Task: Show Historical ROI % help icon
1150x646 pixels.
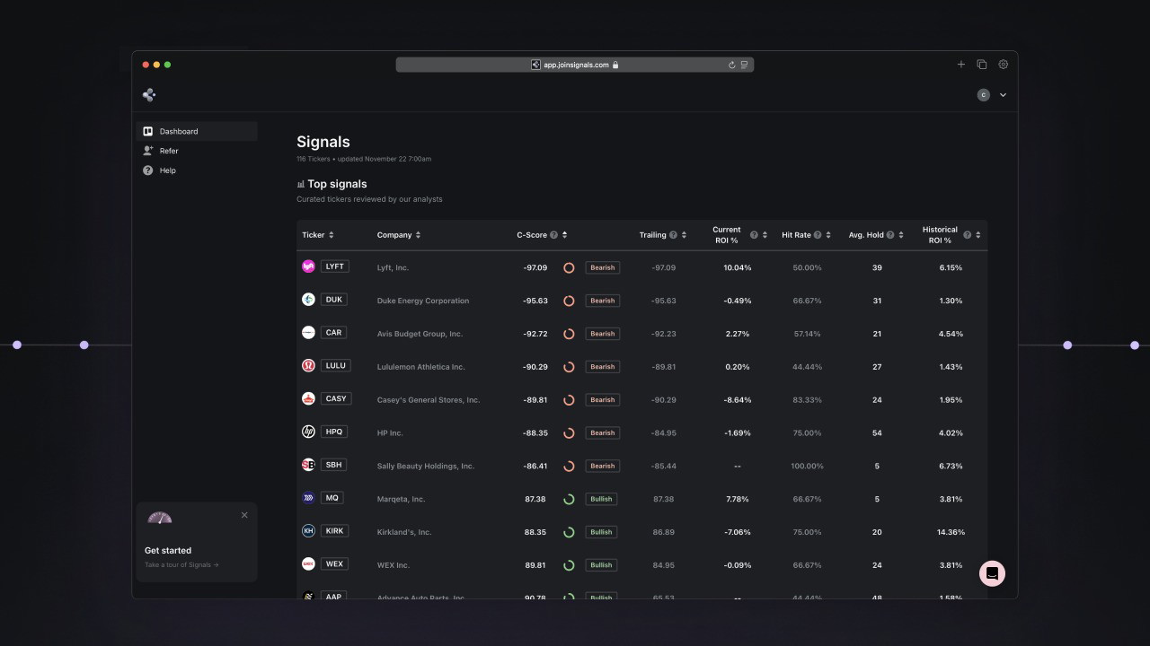Action: pos(967,235)
